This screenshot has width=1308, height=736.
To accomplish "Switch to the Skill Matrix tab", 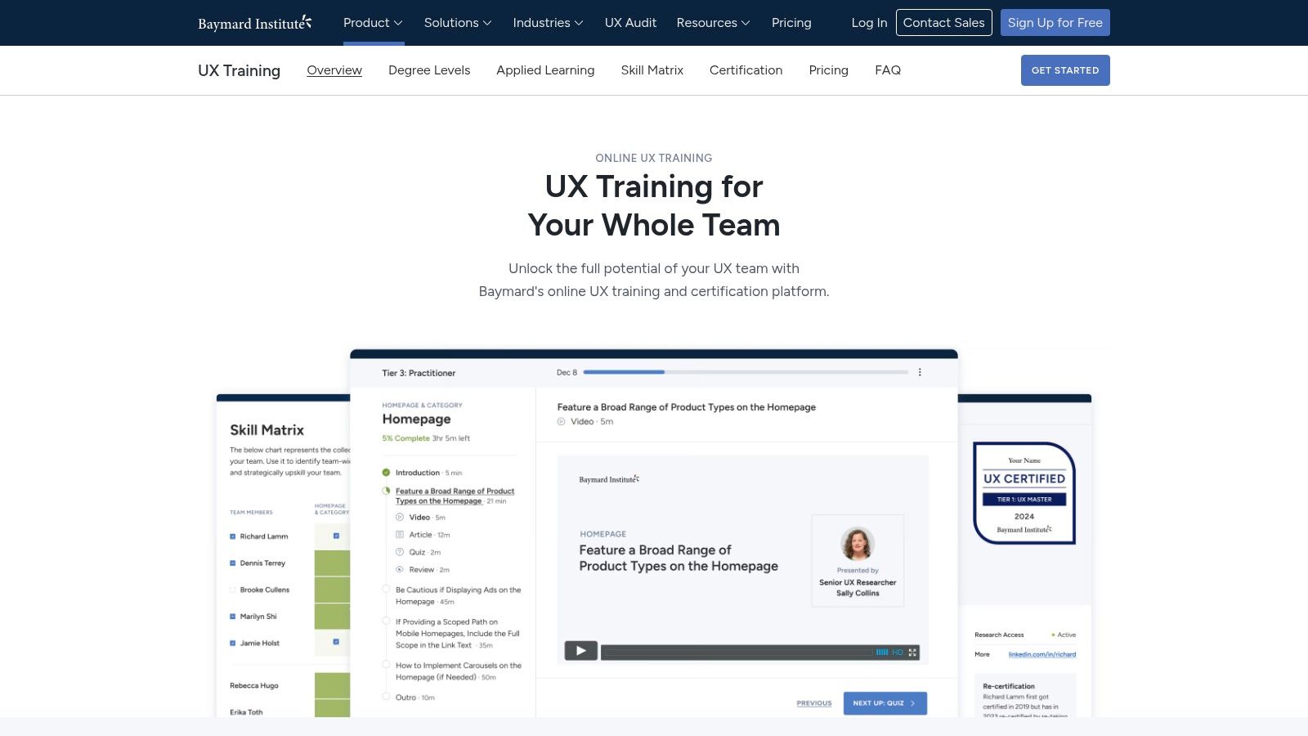I will click(652, 70).
